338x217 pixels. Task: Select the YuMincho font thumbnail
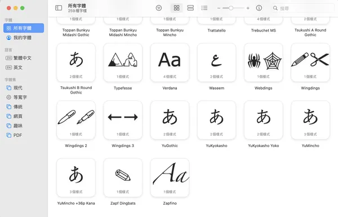310,120
